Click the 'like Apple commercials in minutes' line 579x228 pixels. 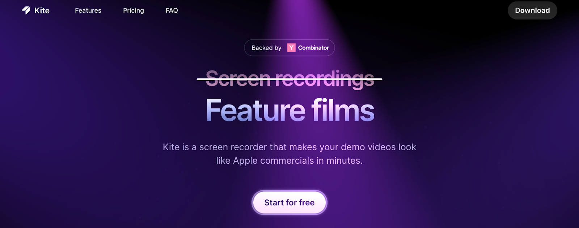(289, 160)
